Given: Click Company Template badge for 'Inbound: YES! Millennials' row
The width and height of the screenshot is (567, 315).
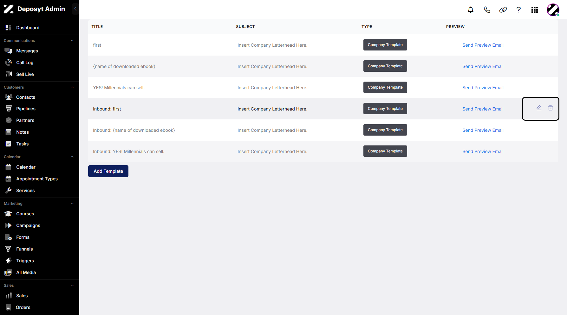Looking at the screenshot, I should click(x=385, y=151).
